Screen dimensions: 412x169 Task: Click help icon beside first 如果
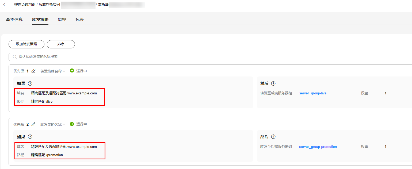click(x=30, y=83)
